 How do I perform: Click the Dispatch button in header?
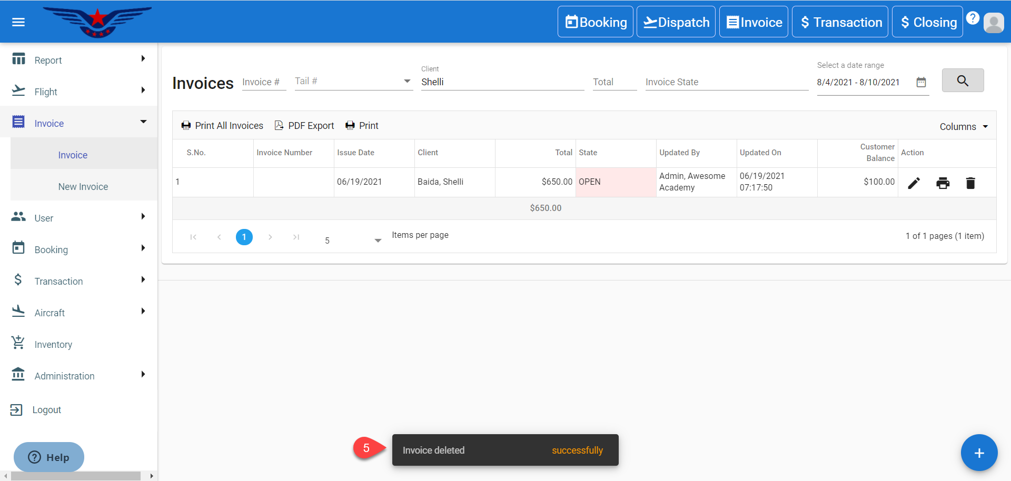click(x=676, y=22)
